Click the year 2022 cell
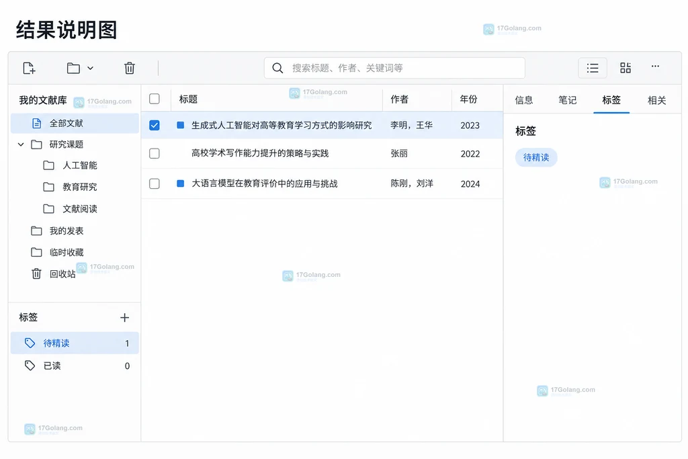 tap(470, 154)
